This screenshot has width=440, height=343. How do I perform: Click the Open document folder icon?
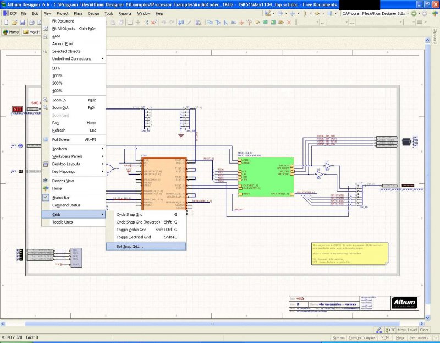[x=14, y=23]
